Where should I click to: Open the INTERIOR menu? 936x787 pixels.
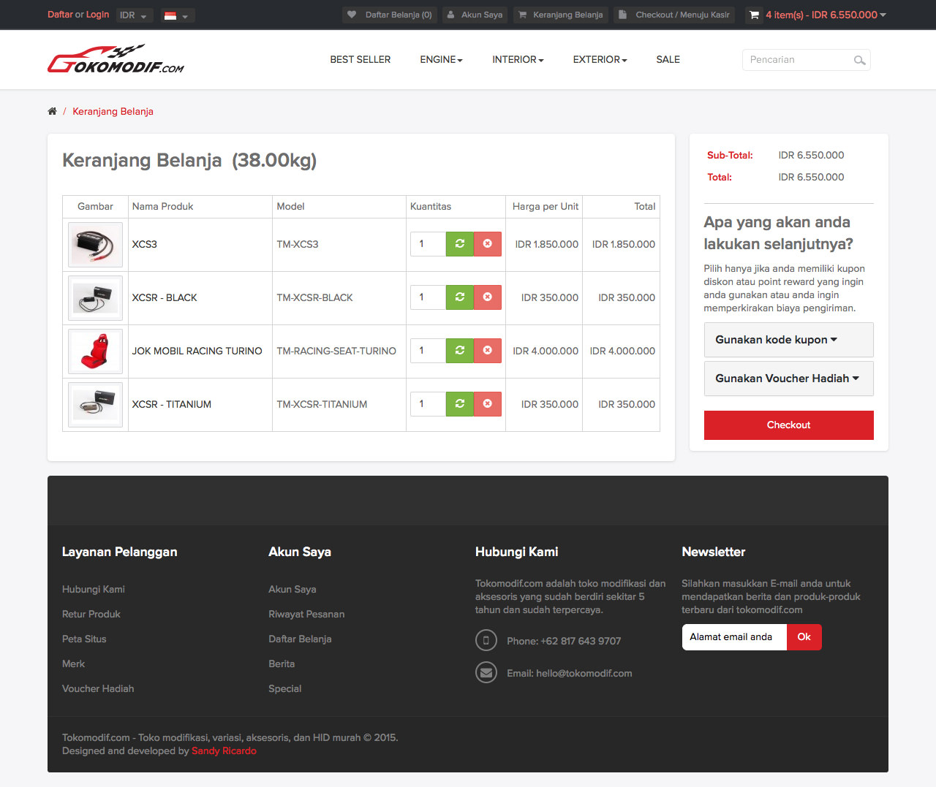(x=518, y=60)
